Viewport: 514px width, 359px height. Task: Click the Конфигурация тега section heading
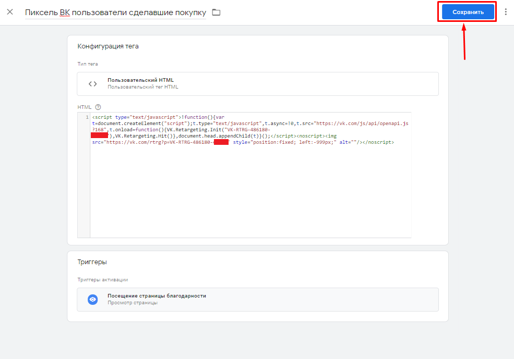click(108, 46)
